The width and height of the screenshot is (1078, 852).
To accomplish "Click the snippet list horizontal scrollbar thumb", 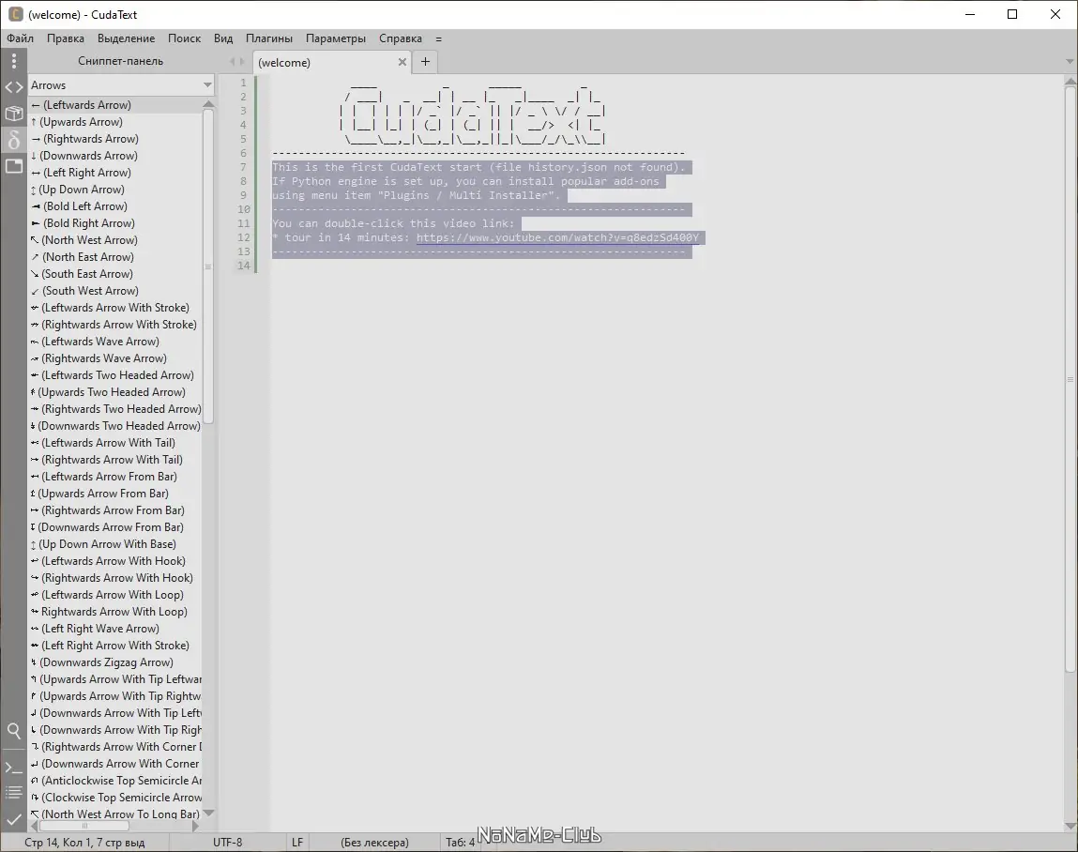I will click(x=84, y=825).
